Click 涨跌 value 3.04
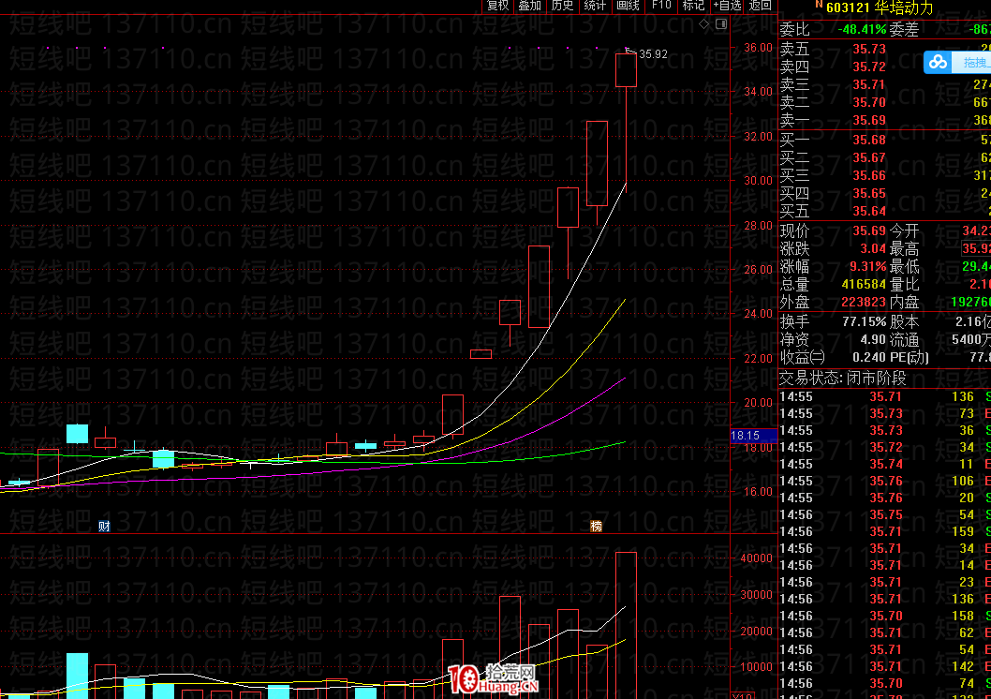991x699 pixels. click(x=873, y=248)
